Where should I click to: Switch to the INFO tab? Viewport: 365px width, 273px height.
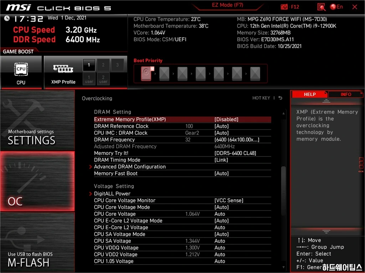pyautogui.click(x=346, y=94)
